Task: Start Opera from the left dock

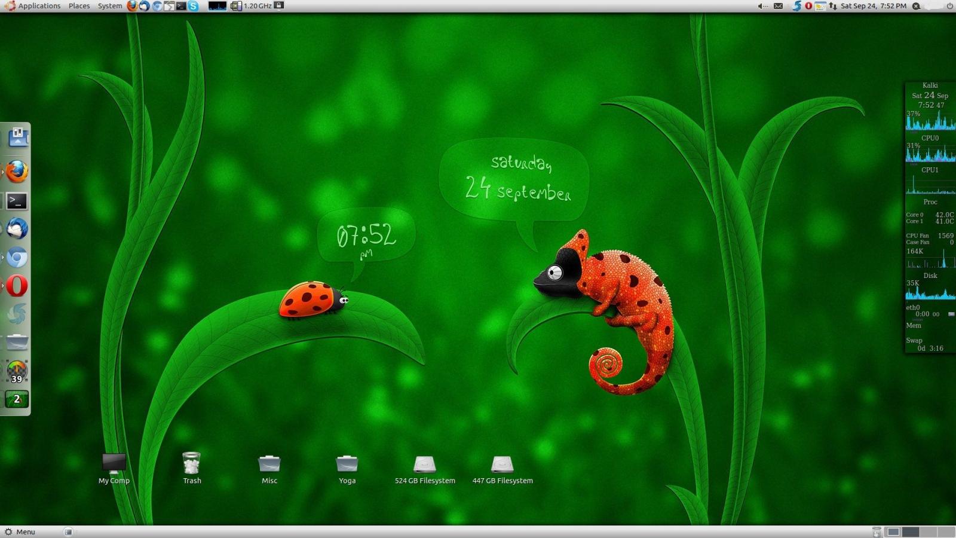Action: point(17,286)
